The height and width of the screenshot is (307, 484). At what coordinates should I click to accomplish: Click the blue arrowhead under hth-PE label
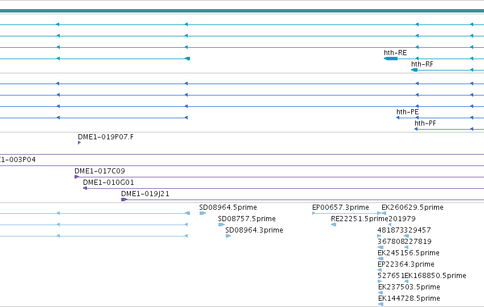pyautogui.click(x=398, y=118)
